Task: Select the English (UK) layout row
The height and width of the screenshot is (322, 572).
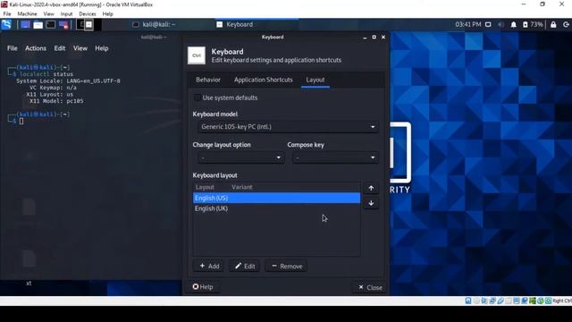Action: click(x=276, y=208)
